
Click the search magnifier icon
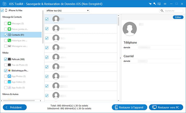tap(162, 11)
